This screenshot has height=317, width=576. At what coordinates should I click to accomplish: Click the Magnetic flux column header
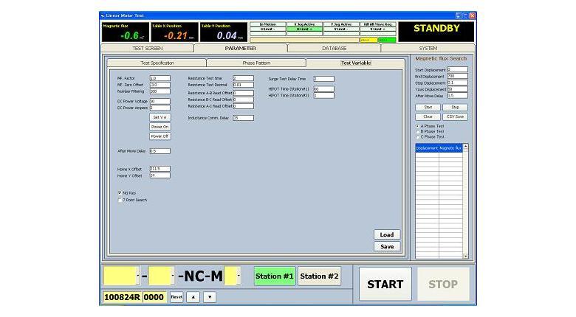coord(450,148)
